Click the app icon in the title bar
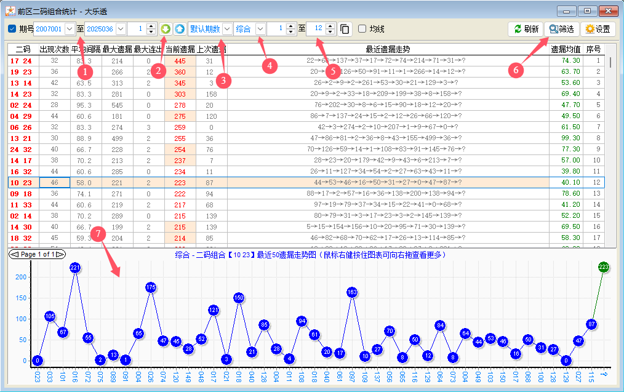The height and width of the screenshot is (392, 624). (10, 11)
